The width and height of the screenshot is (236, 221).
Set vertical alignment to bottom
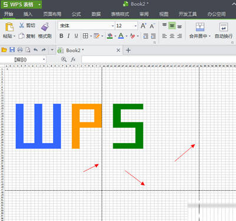(179, 26)
